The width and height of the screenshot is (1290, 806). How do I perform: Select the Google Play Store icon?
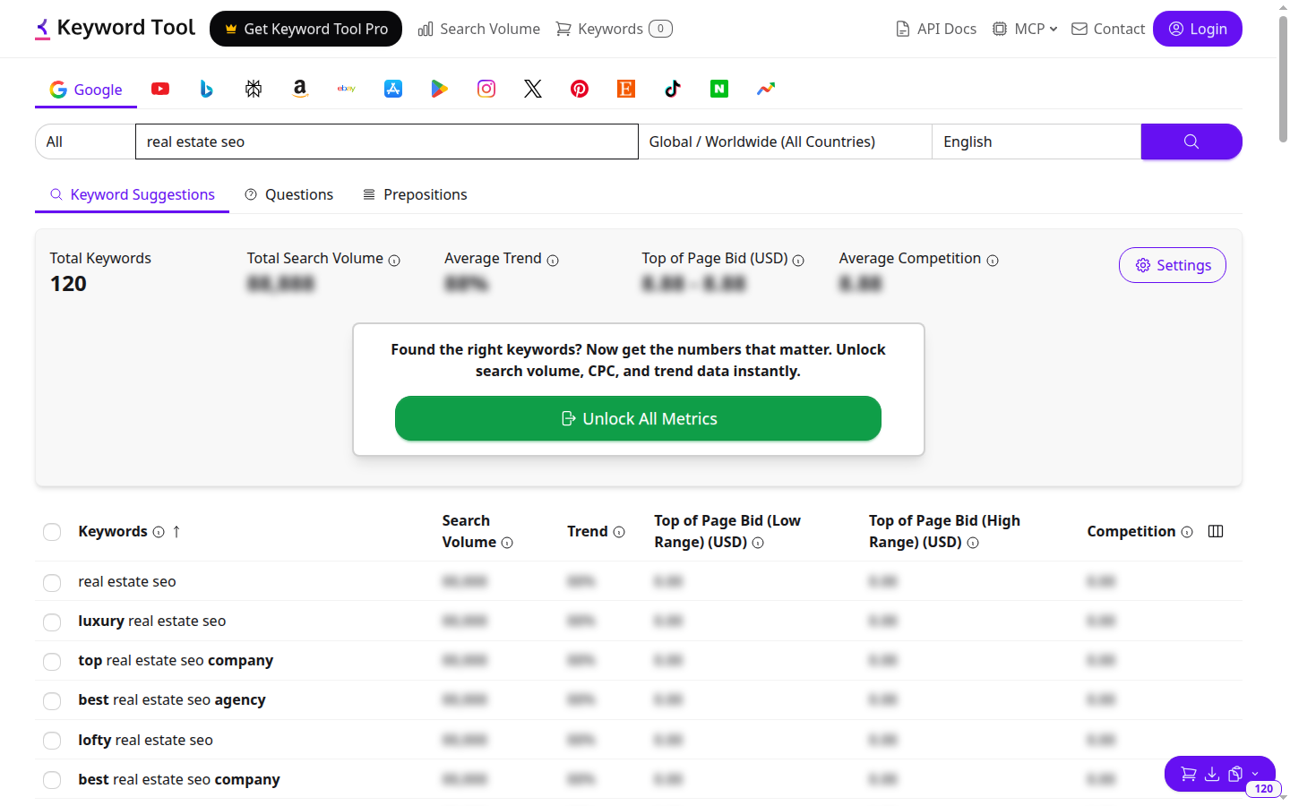coord(440,89)
